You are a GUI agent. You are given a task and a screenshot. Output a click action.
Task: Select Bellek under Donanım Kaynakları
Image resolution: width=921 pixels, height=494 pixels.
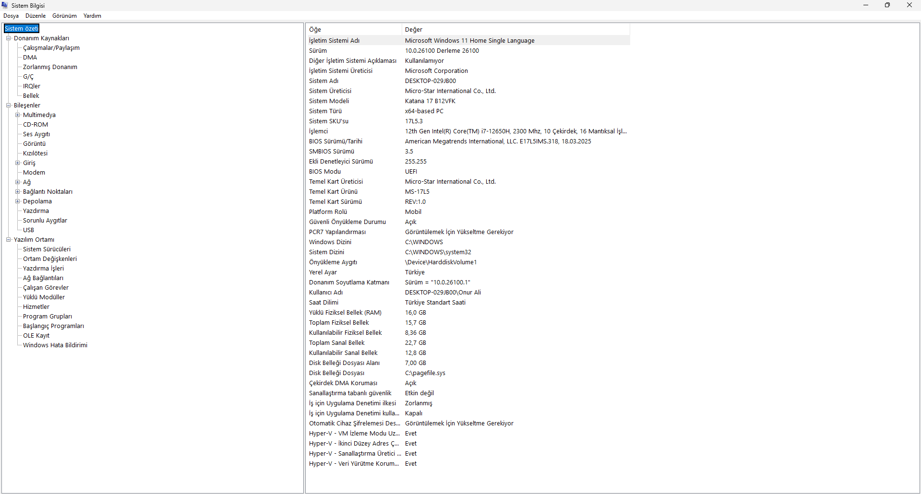coord(31,95)
